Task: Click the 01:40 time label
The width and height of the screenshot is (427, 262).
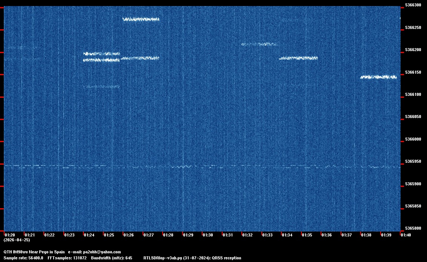Action: [406, 235]
